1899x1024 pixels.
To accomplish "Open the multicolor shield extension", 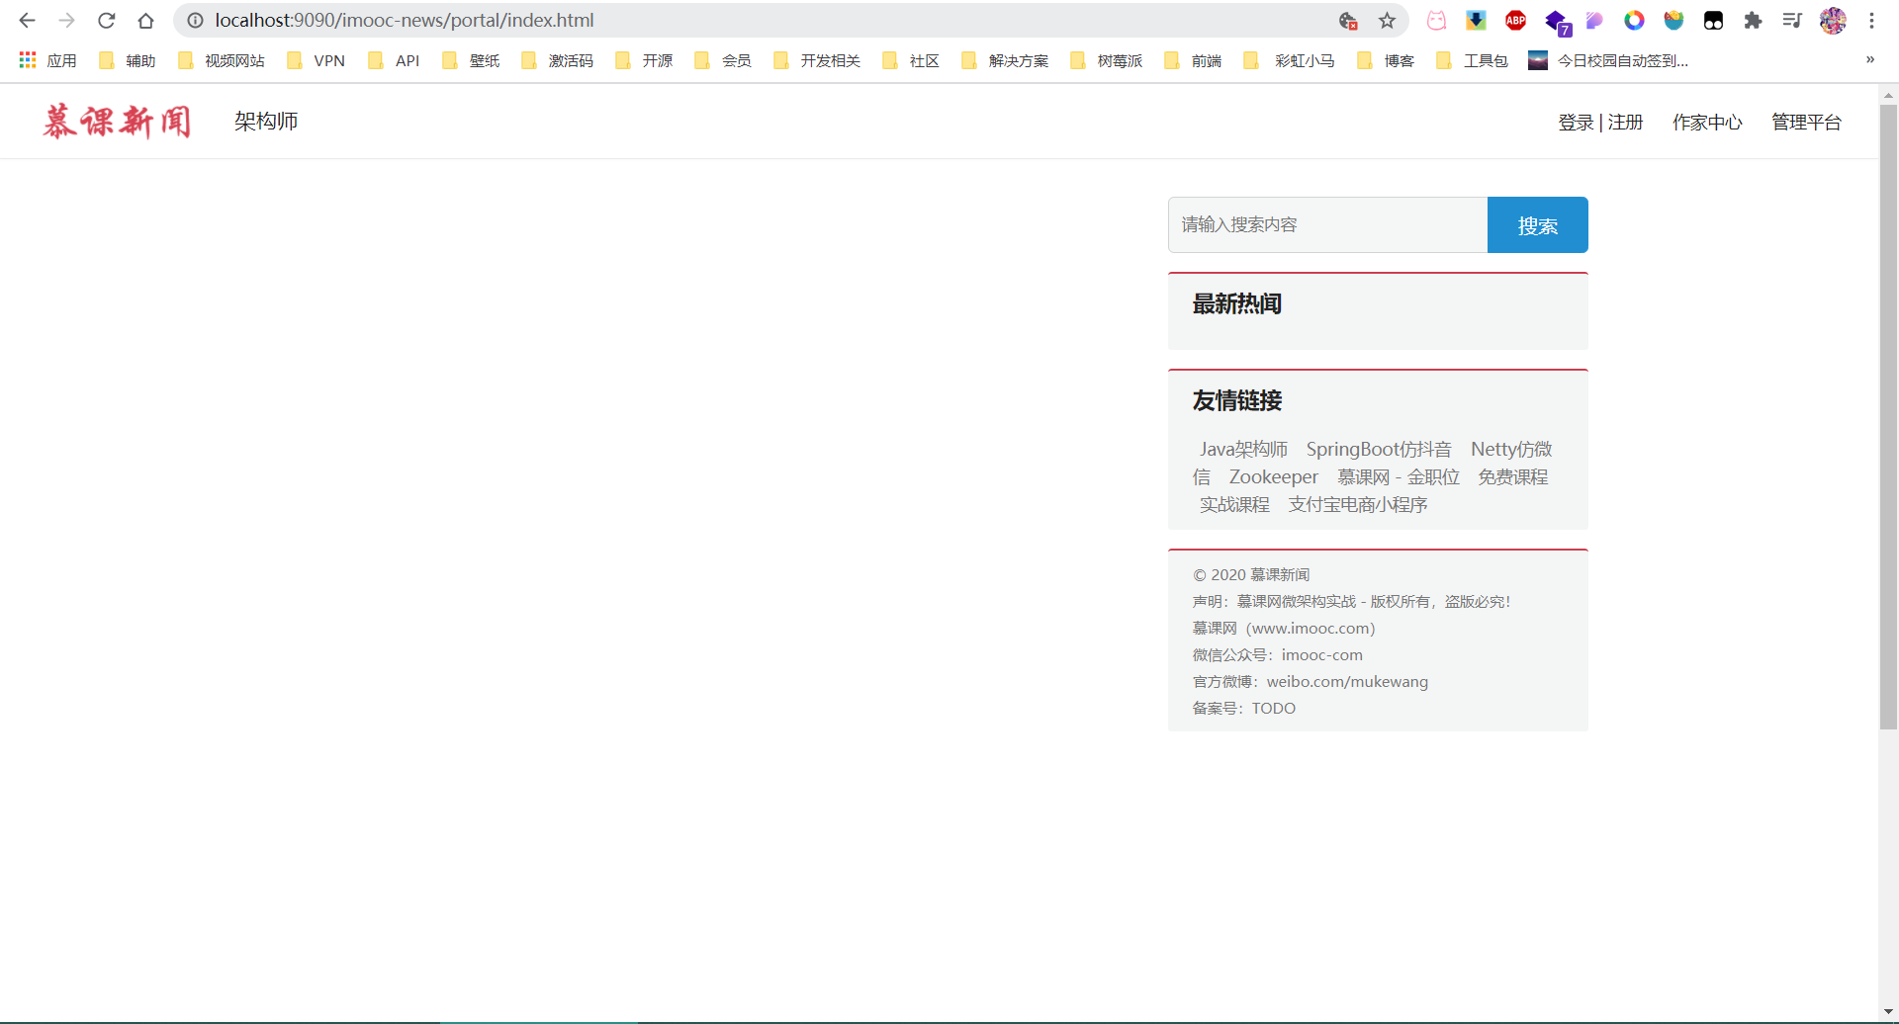I will (x=1673, y=20).
